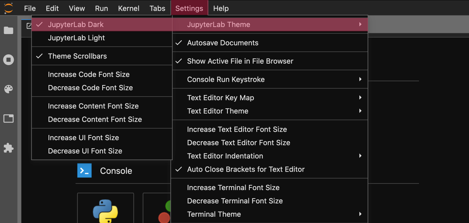Toggle Show Active File in File Browser
The height and width of the screenshot is (223, 469).
pos(240,61)
